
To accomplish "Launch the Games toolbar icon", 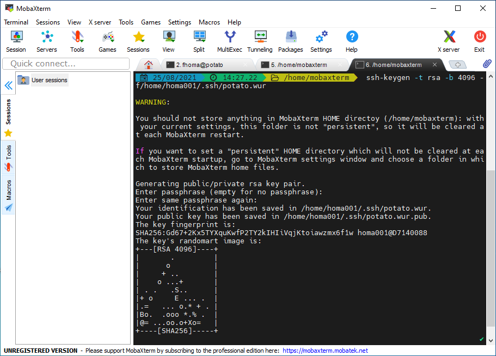I will pyautogui.click(x=108, y=41).
